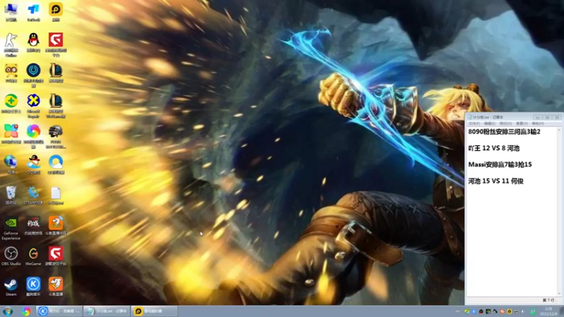Open the colorful pinwheel browser desktop icon
The height and width of the screenshot is (317, 564).
tap(33, 137)
